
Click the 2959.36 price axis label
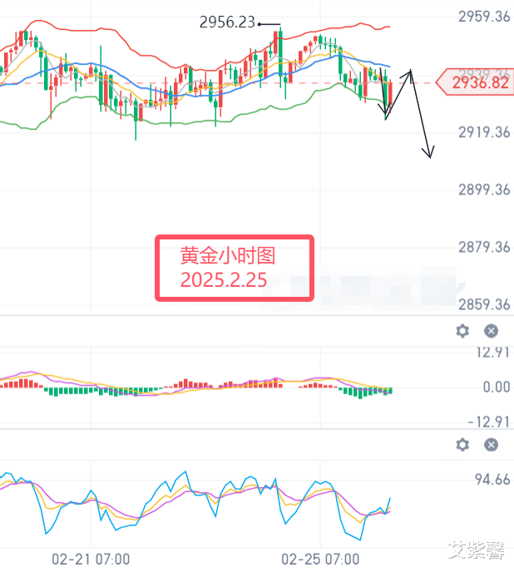(484, 16)
